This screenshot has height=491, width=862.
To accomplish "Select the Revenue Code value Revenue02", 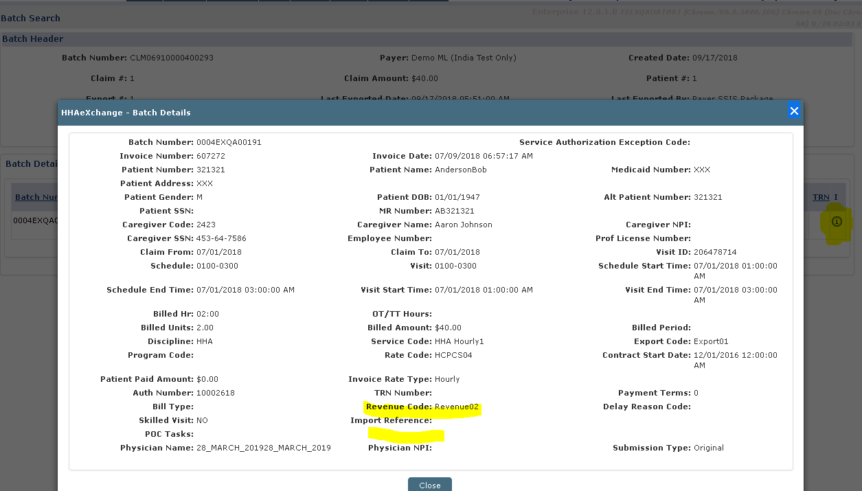I will [x=456, y=407].
